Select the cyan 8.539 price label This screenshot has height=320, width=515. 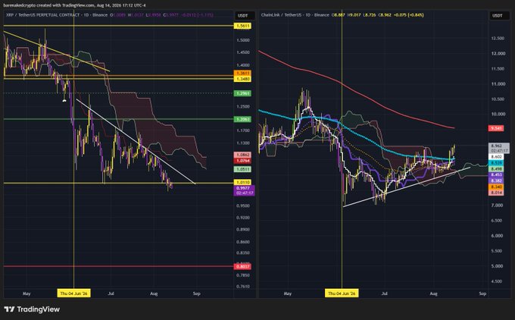click(496, 163)
